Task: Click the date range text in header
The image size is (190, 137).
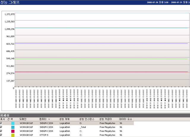Action: tap(168, 2)
